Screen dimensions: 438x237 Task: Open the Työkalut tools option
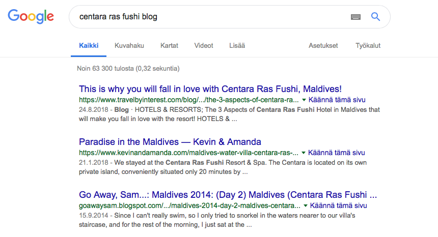(368, 46)
